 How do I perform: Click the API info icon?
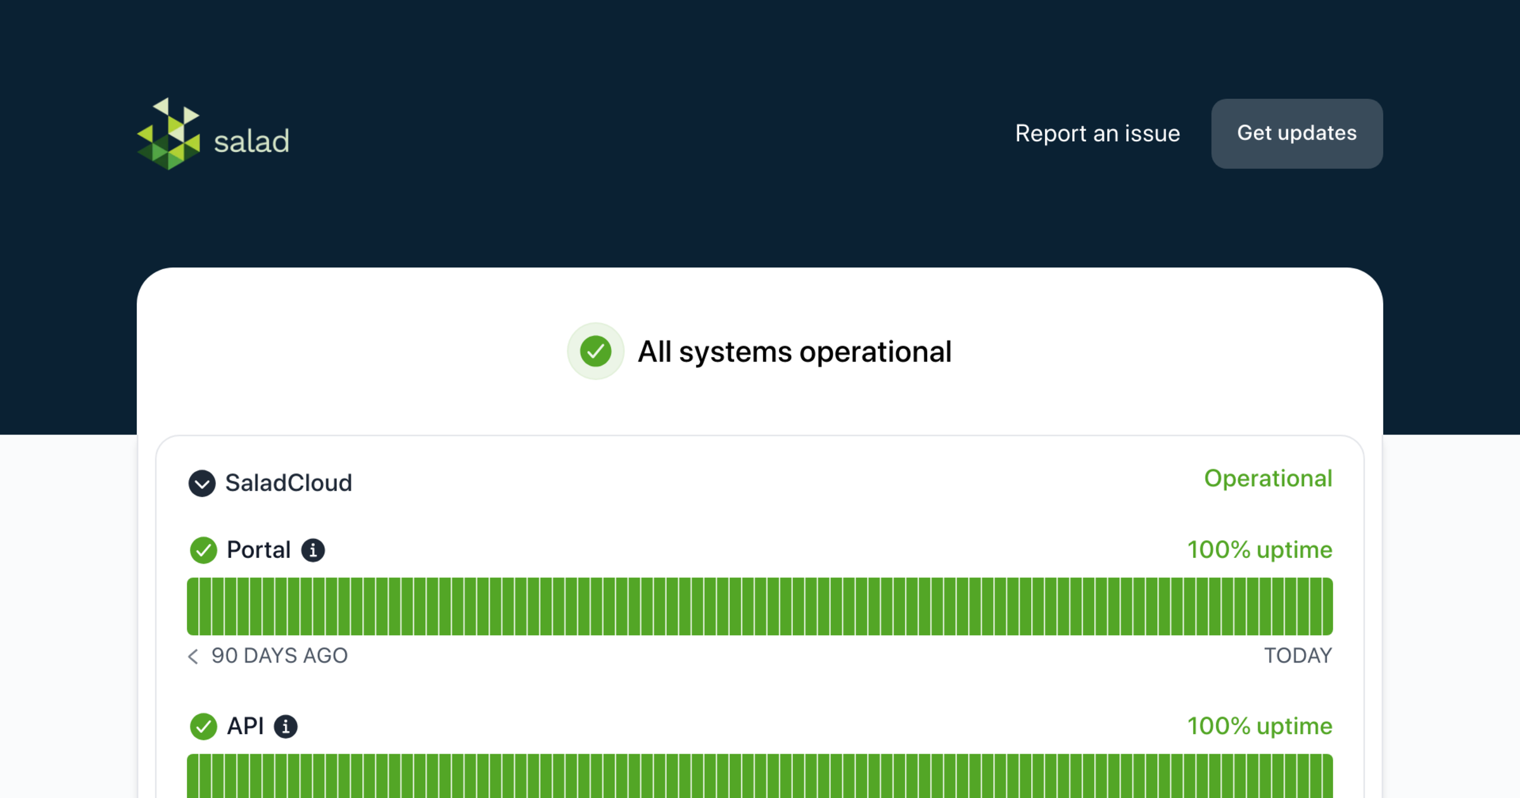pos(286,726)
